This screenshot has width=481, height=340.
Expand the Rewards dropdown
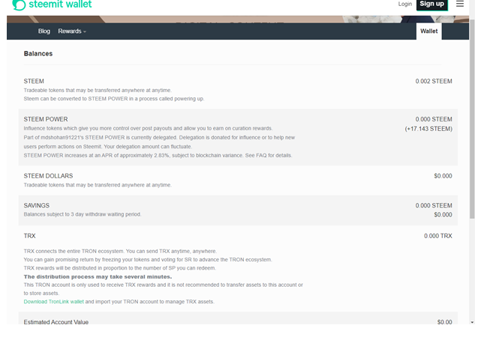coord(72,31)
